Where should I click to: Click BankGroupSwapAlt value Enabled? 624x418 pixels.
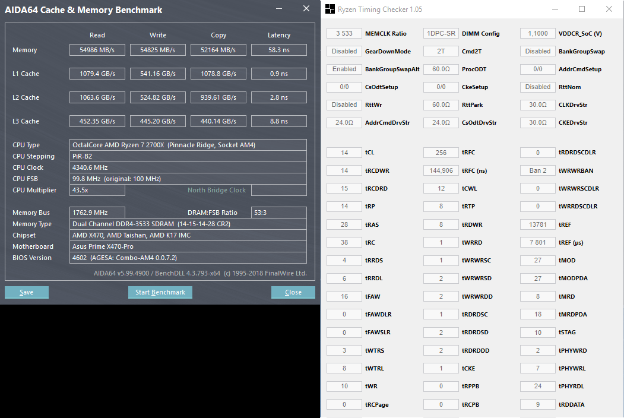tap(344, 69)
